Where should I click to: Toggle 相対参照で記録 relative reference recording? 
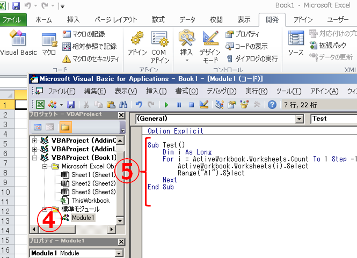(89, 47)
